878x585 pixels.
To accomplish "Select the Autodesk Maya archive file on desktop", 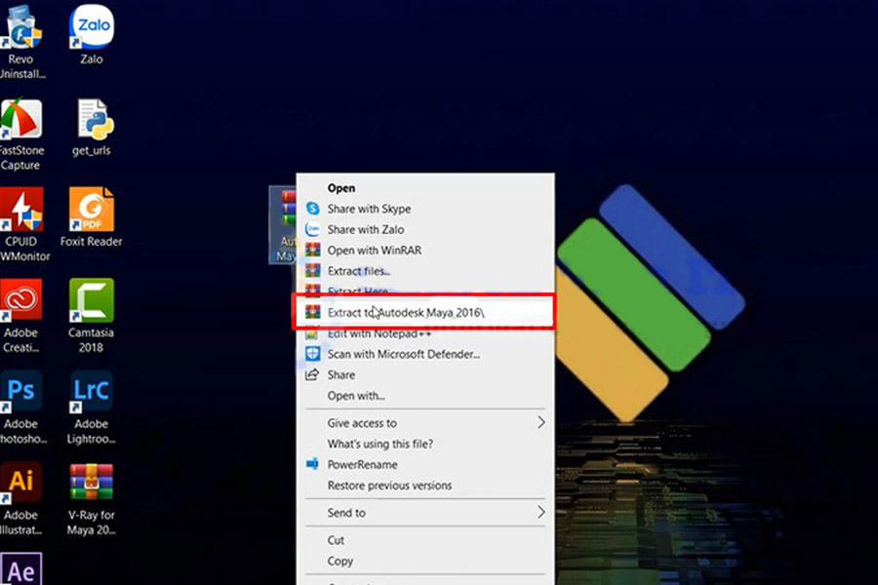I will (283, 225).
